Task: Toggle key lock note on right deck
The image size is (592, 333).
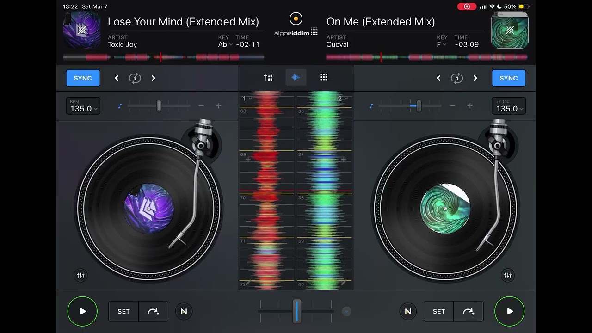Action: point(371,106)
